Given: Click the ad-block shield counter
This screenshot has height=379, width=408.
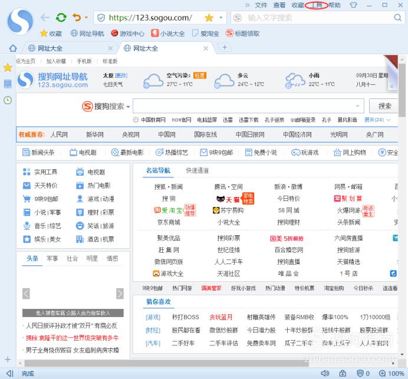Looking at the screenshot, I should [x=363, y=374].
